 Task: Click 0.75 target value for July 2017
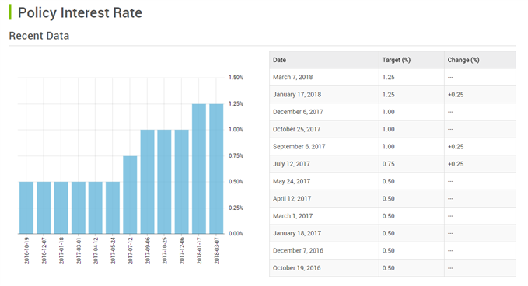pyautogui.click(x=389, y=164)
